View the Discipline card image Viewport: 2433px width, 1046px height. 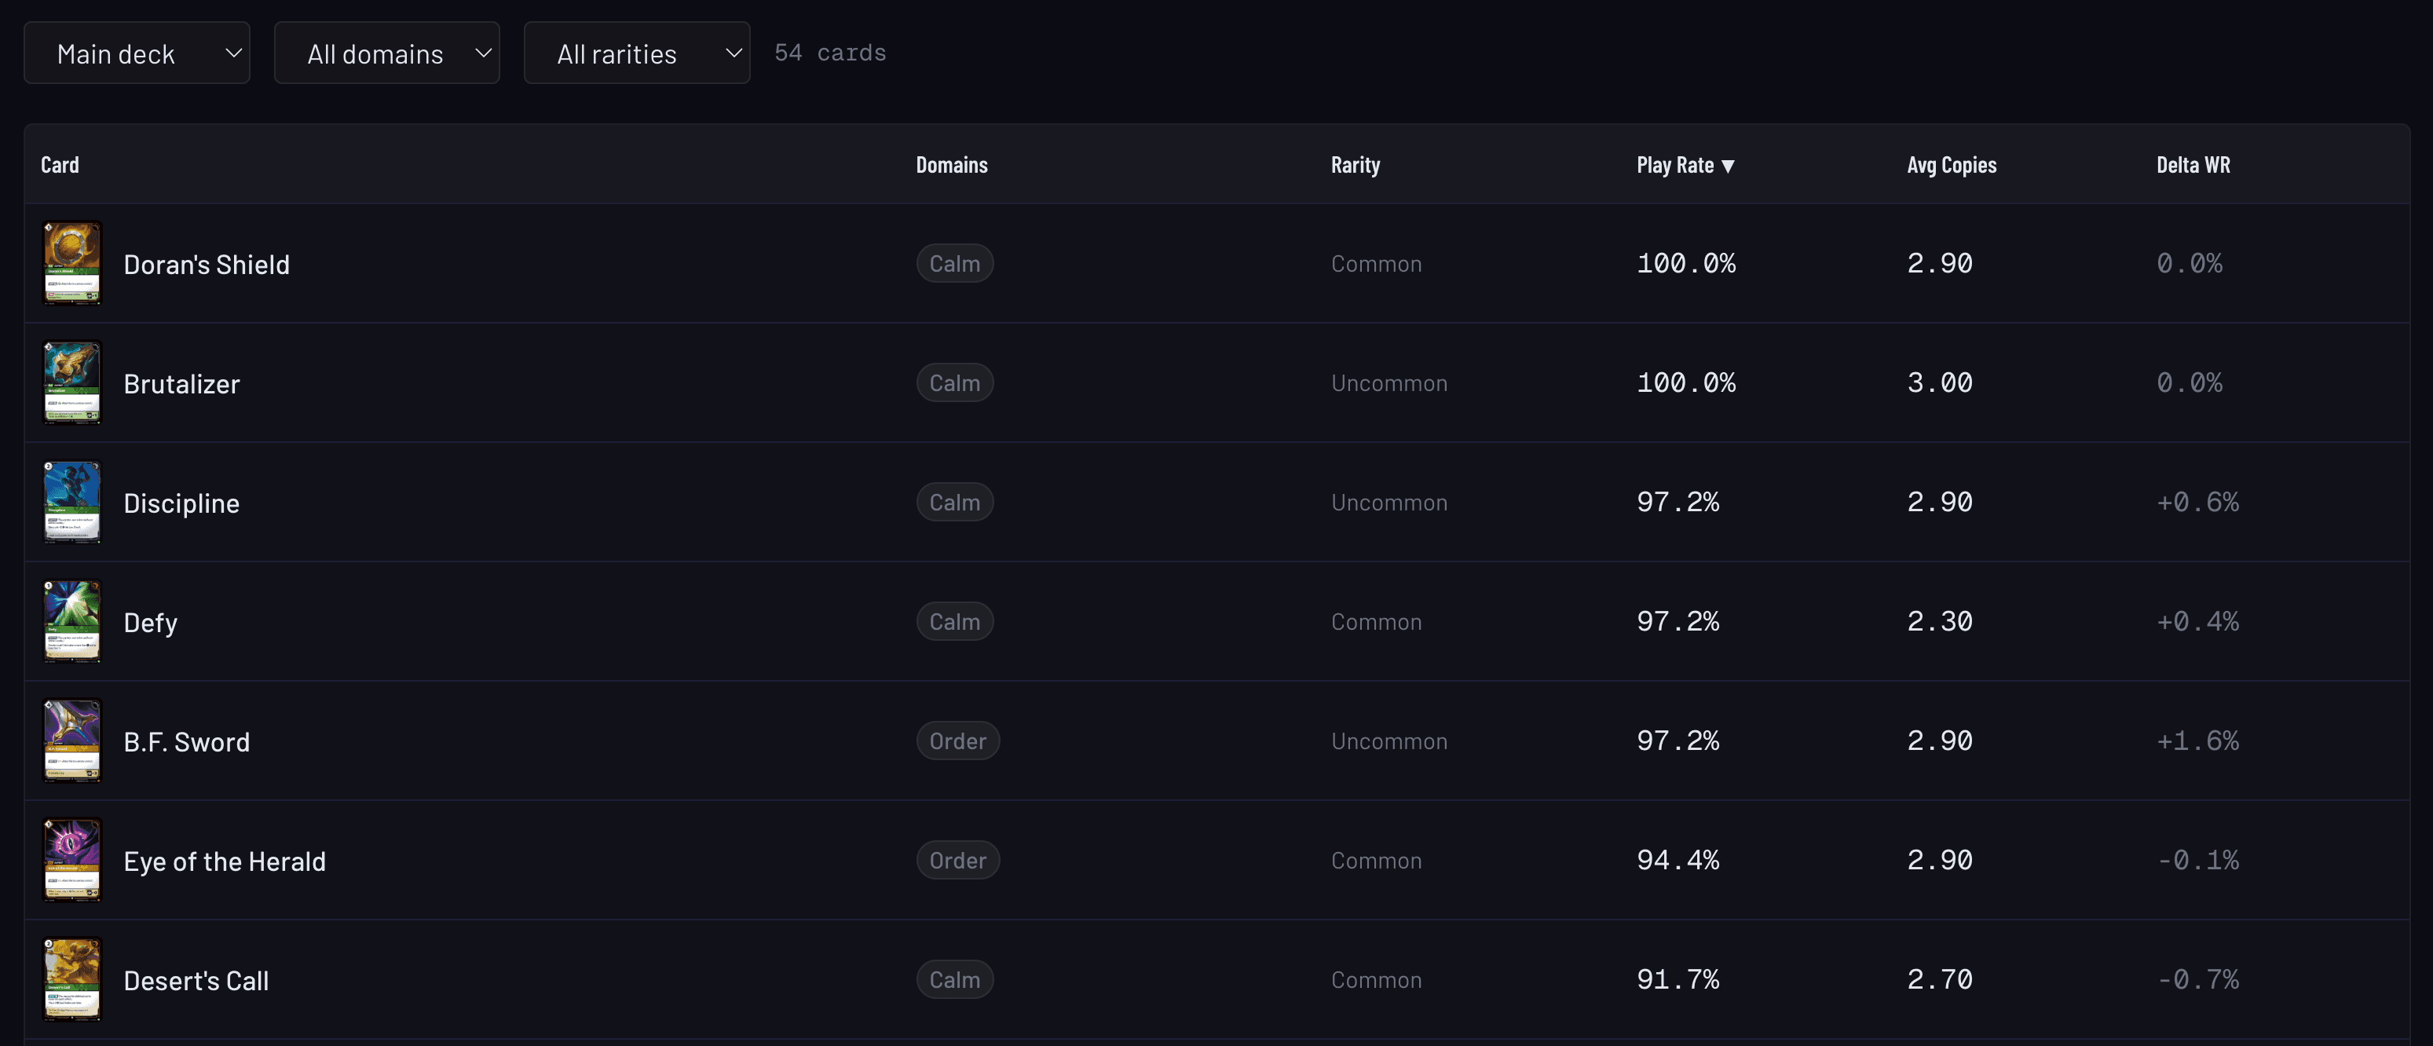coord(71,501)
